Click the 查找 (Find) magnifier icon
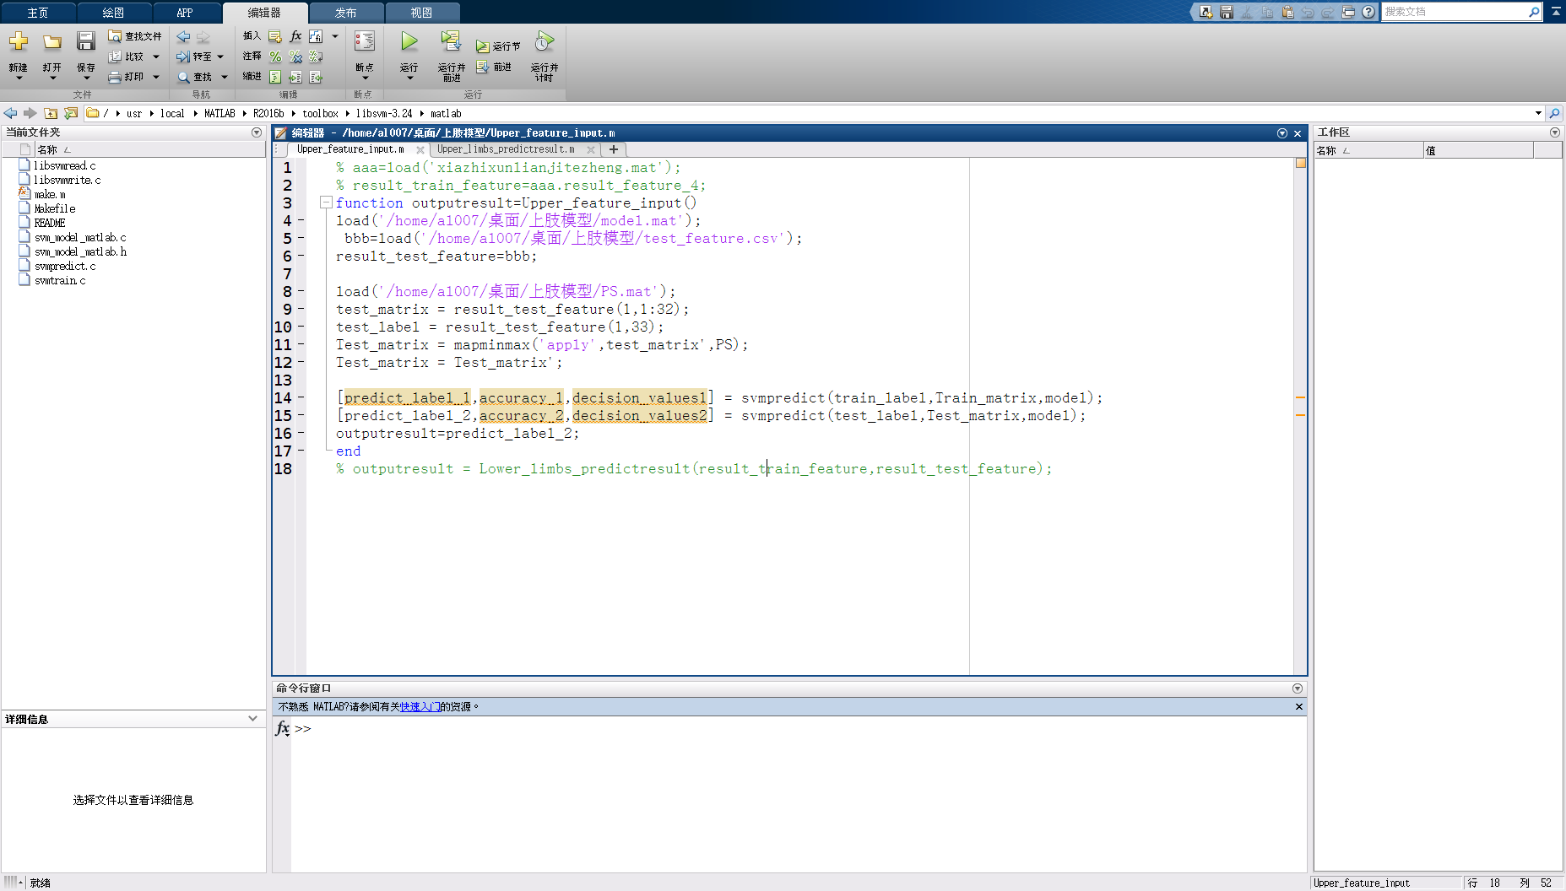 [183, 77]
